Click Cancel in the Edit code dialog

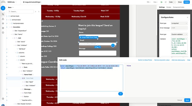180,100
